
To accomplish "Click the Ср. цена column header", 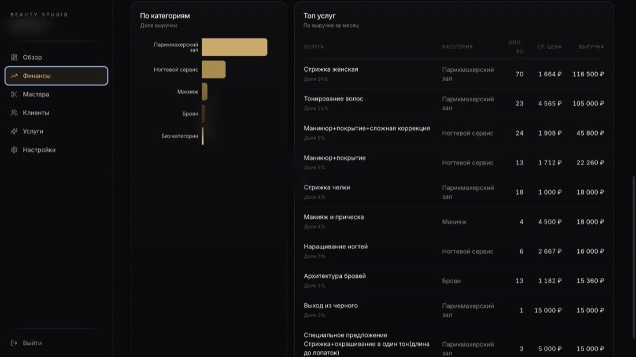I will tap(549, 47).
